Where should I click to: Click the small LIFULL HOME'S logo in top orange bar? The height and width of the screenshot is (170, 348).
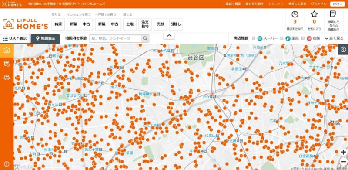[12, 4]
